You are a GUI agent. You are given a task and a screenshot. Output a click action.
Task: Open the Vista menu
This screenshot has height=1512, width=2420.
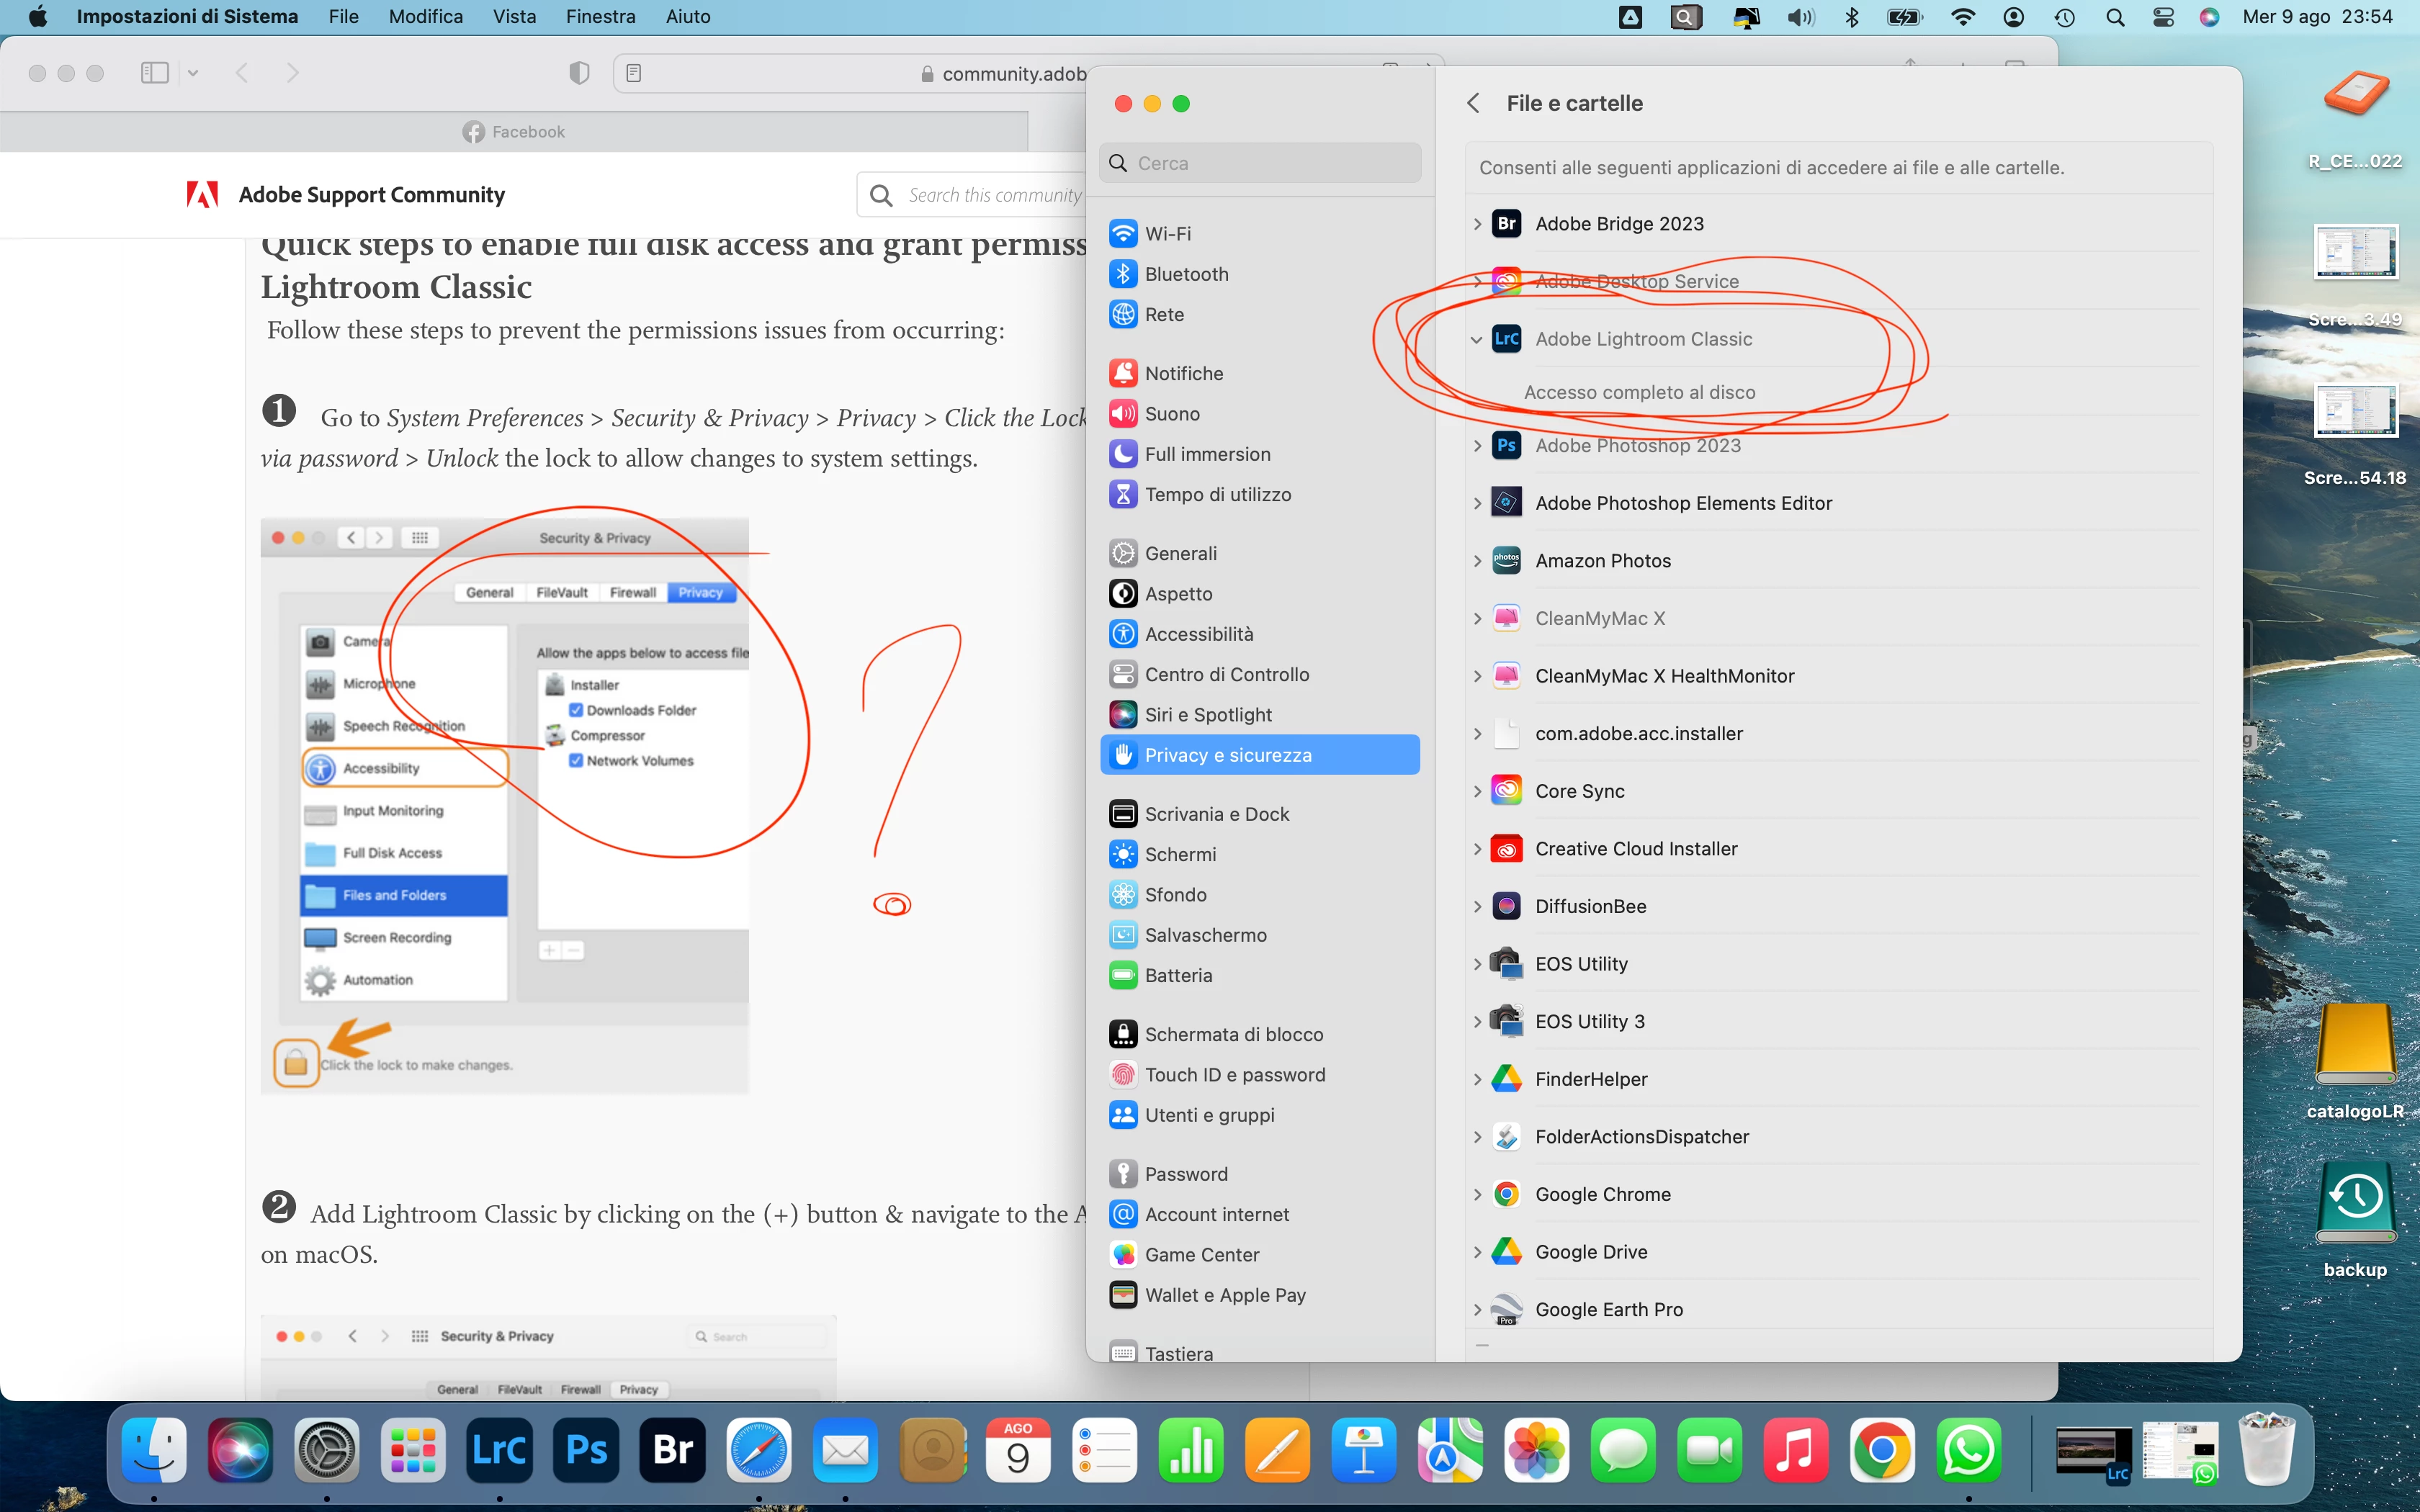coord(514,17)
